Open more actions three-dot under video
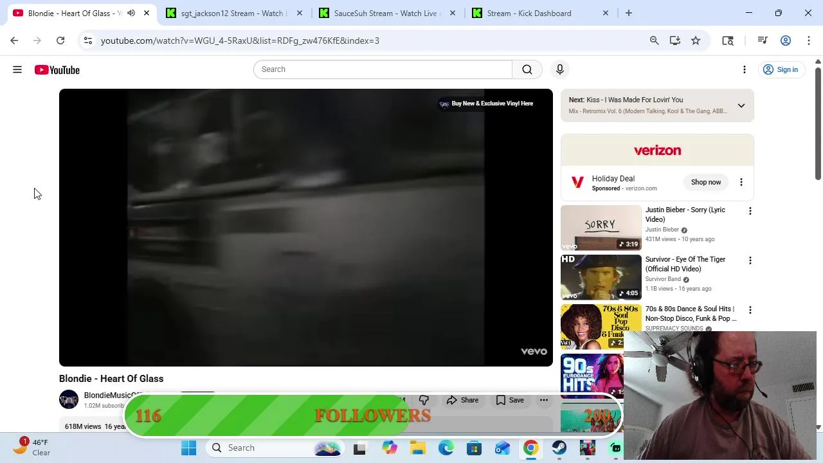823x463 pixels. [544, 400]
